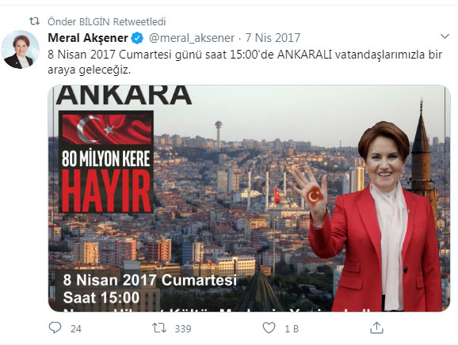
Task: Open Önder BİLGİN Retweetledi link
Action: [x=107, y=21]
